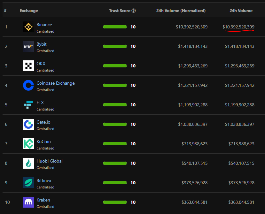This screenshot has height=214, width=265.
Task: Click the Coinbase Exchange blue logo
Action: click(28, 85)
